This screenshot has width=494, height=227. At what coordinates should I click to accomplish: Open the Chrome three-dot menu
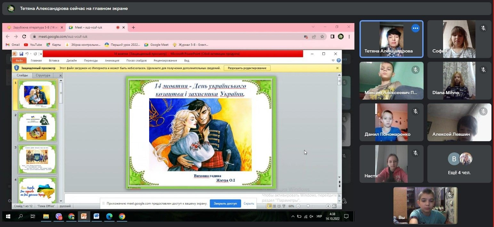tap(349, 36)
